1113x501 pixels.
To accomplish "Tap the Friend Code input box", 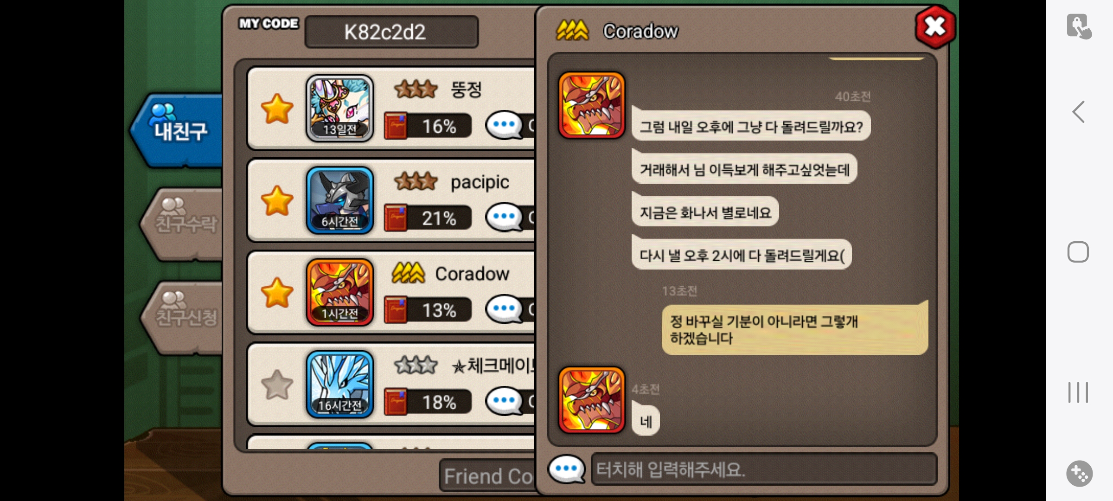I will tap(487, 475).
